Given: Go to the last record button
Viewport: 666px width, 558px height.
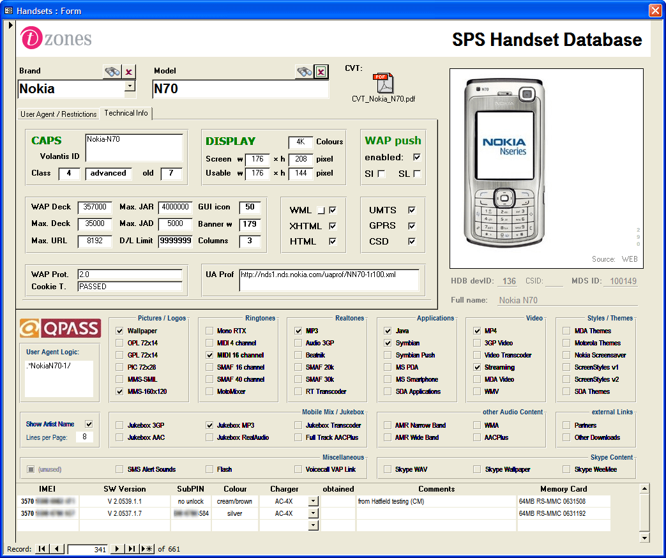Looking at the screenshot, I should [132, 549].
